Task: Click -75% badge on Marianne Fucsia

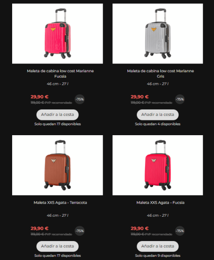Action: coord(80,99)
